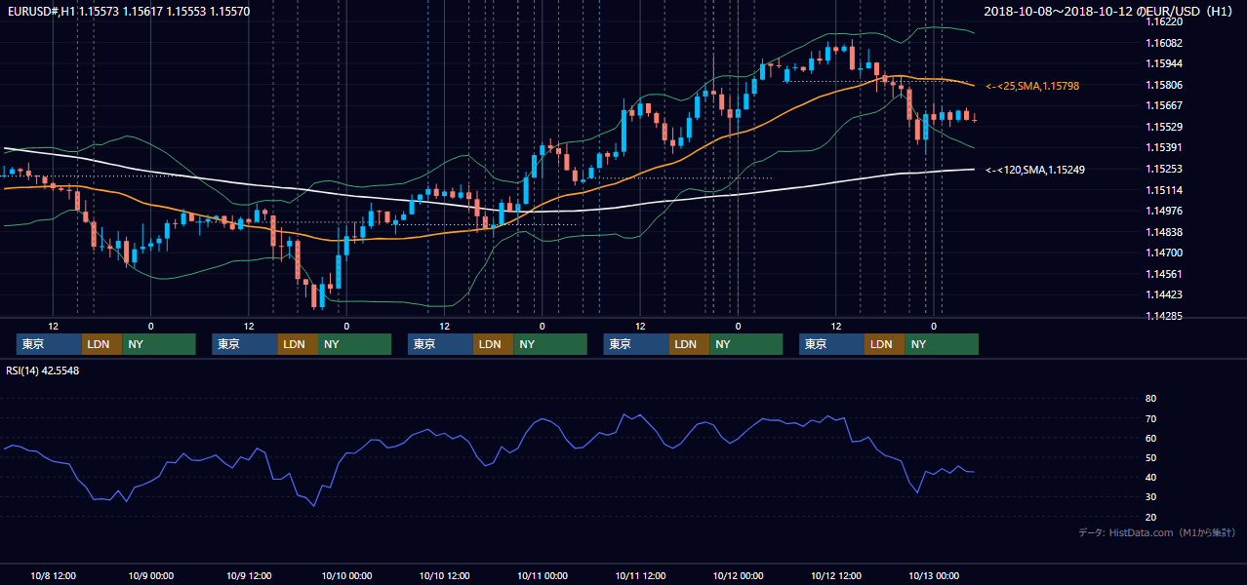
Task: Click the 10/10 12:00 time axis label
Action: 444,575
